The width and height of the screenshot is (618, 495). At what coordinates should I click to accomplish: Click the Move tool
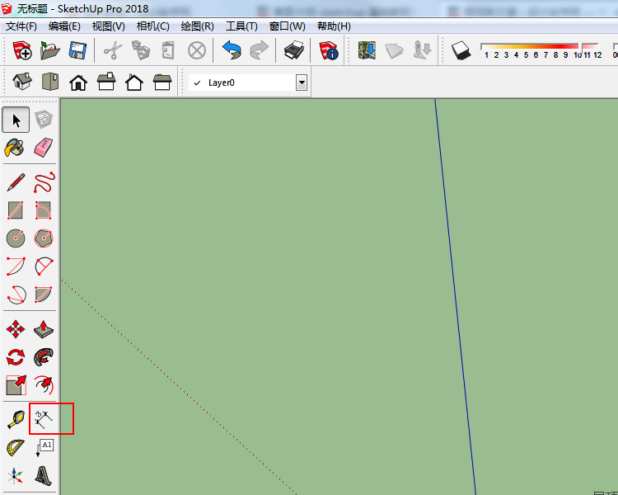tap(15, 329)
